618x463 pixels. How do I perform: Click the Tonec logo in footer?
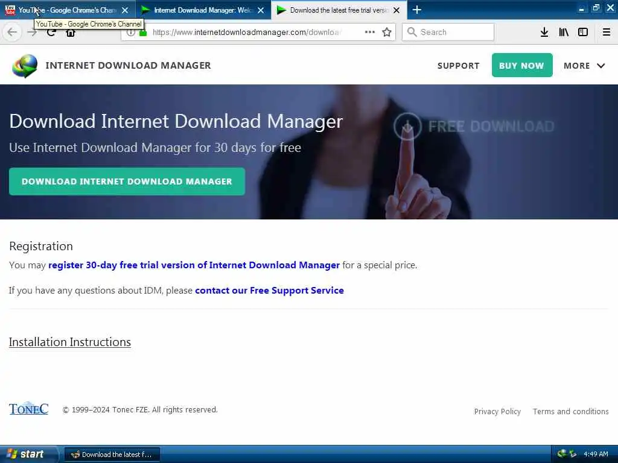29,409
